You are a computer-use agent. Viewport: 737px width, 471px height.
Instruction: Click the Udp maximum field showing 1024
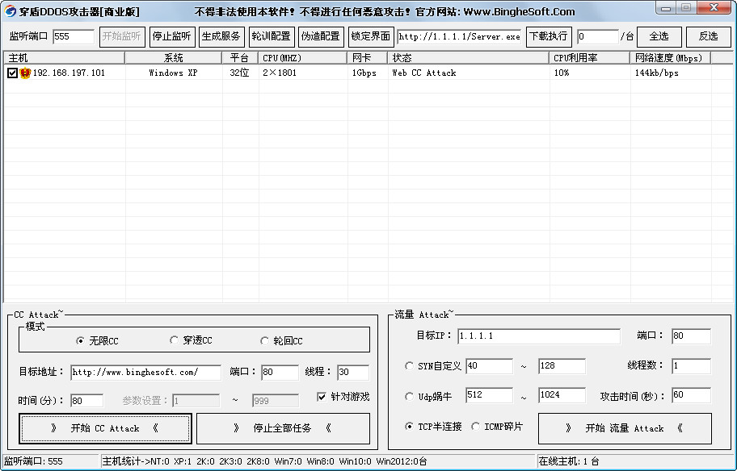(562, 395)
